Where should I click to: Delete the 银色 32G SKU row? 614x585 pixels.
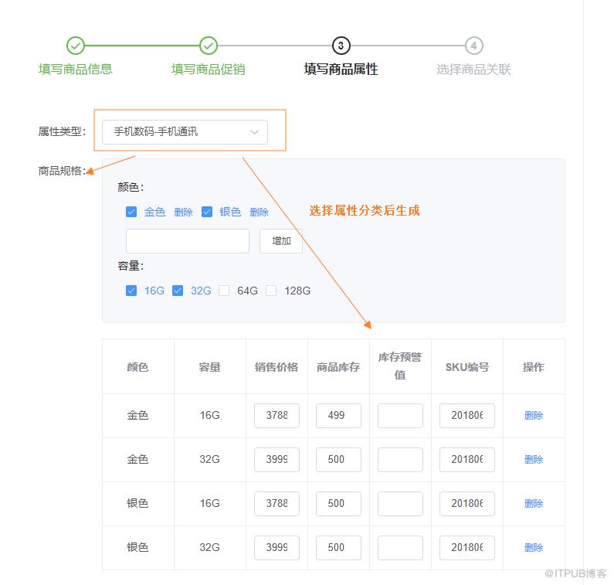(x=534, y=548)
